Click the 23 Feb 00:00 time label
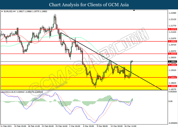 pyautogui.click(x=48, y=126)
